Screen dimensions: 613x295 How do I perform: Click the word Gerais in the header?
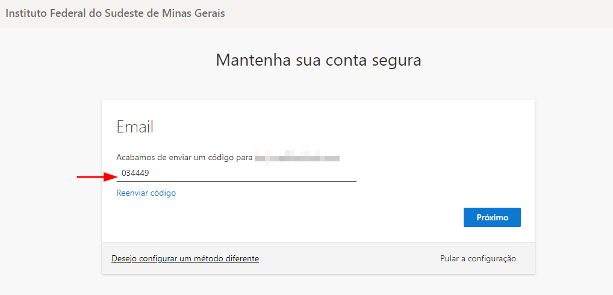coord(207,13)
